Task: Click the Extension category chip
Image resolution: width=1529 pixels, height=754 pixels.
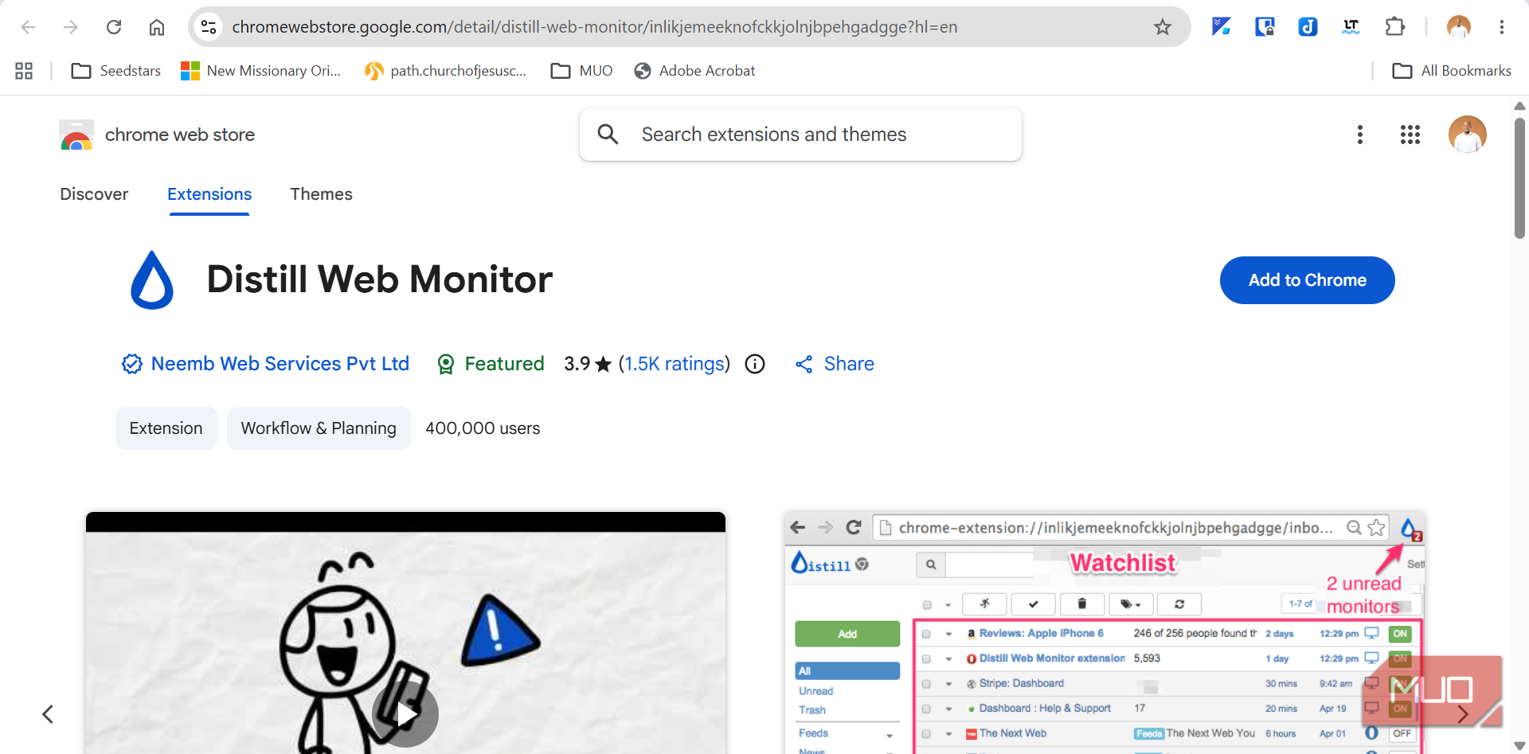Action: click(x=166, y=428)
